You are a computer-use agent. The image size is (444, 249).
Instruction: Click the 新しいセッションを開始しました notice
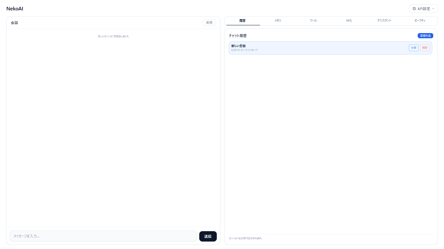click(x=113, y=36)
